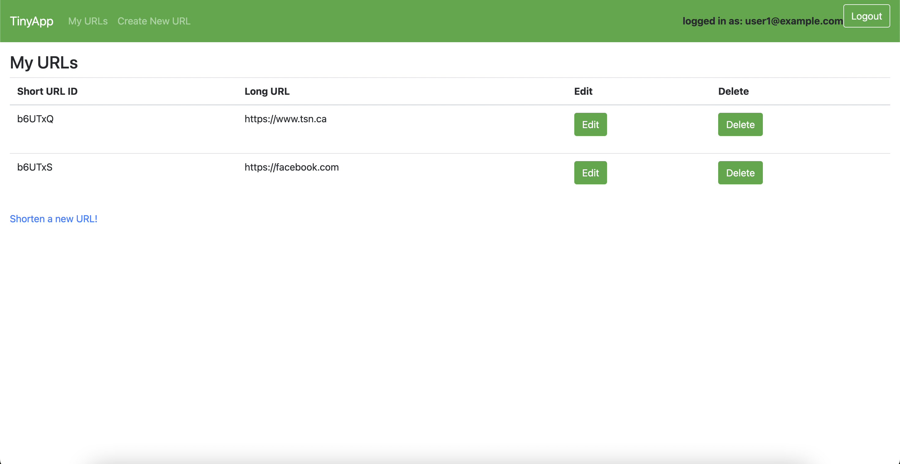Select the short URL ID b6UTxQ
The width and height of the screenshot is (900, 464).
point(35,119)
